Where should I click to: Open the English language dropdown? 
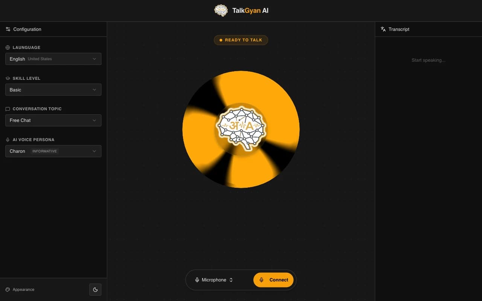pos(53,59)
